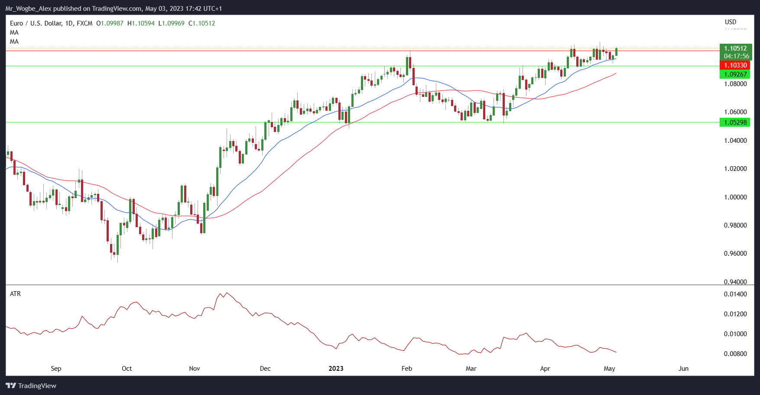Click the high value H1.10594

coord(141,23)
